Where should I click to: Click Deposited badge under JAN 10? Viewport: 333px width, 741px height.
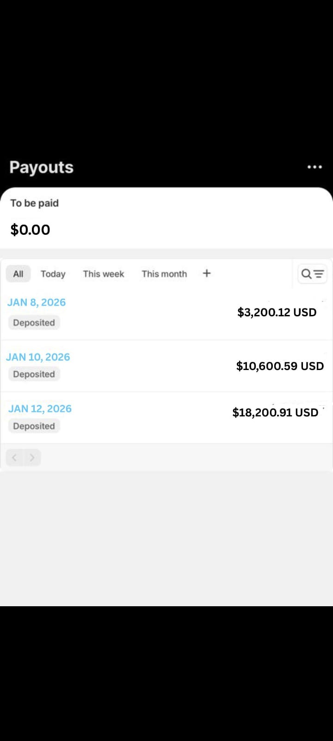[x=34, y=374]
